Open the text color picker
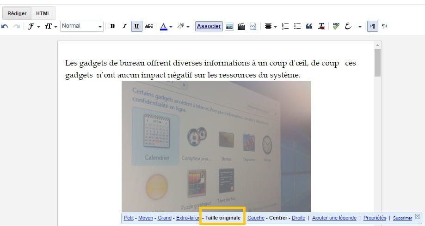The height and width of the screenshot is (226, 425). tap(166, 26)
